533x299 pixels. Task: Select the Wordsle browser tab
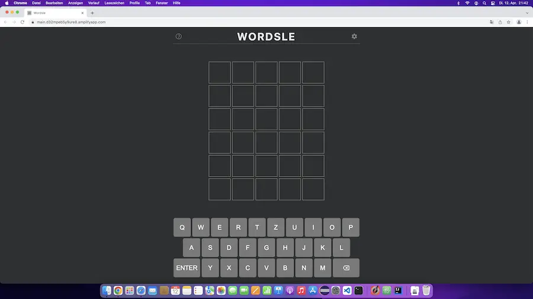pos(56,13)
